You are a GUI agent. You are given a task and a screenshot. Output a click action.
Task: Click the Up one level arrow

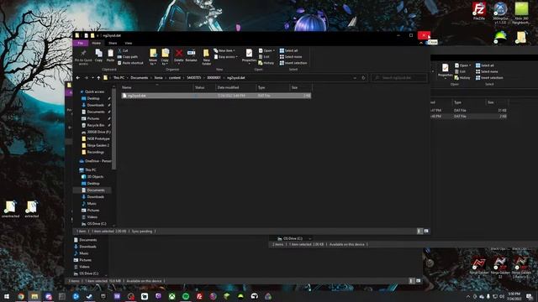tap(98, 78)
